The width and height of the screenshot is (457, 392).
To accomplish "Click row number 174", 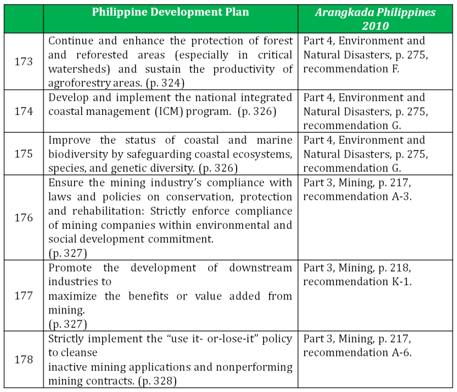I will point(23,111).
